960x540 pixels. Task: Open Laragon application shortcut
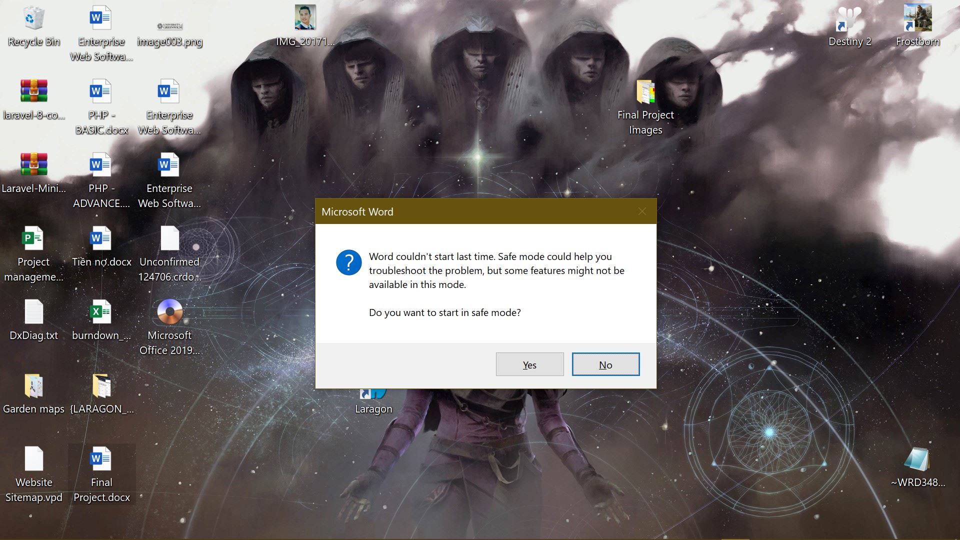[374, 394]
